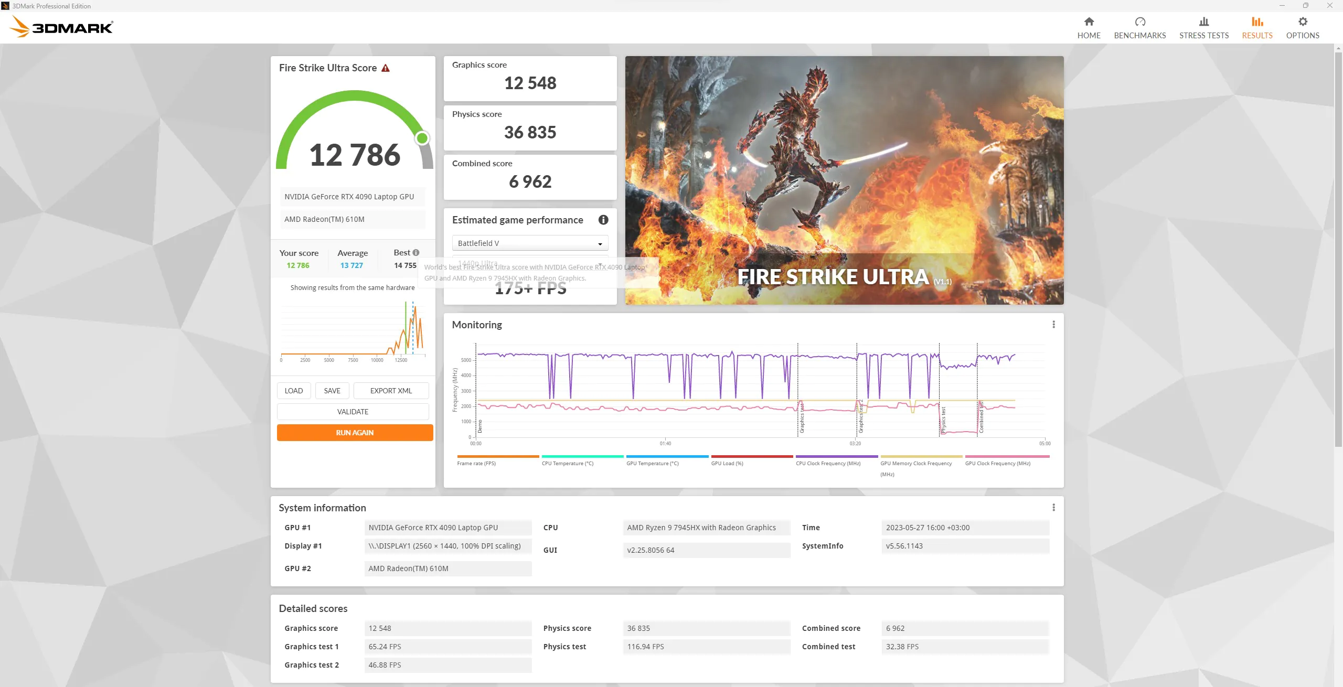Click the EXPORT XML button
The height and width of the screenshot is (687, 1343).
391,391
